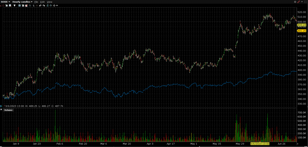
Task: Open the small toolbar overflow dropdown arrow
Action: [x=57, y=5]
